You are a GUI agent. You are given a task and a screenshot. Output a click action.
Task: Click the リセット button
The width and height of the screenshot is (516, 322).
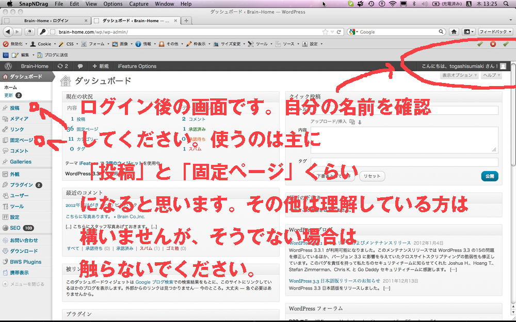[372, 176]
